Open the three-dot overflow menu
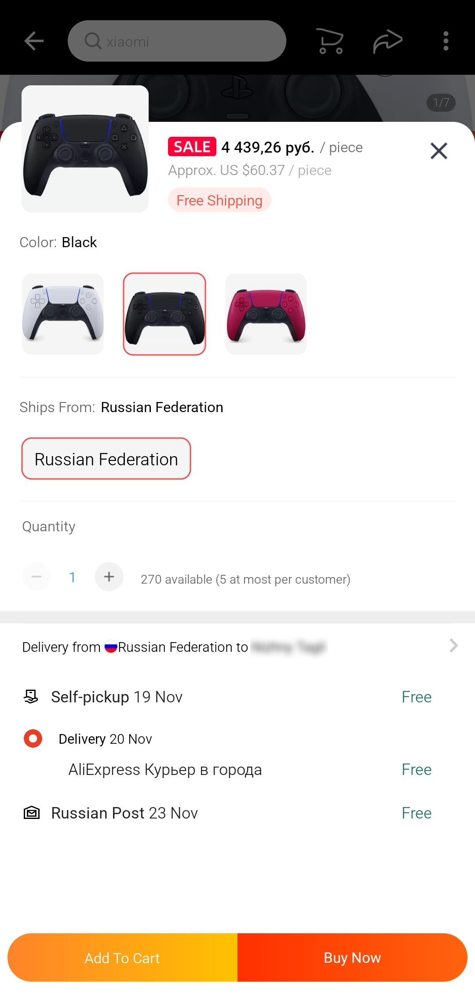 point(446,41)
